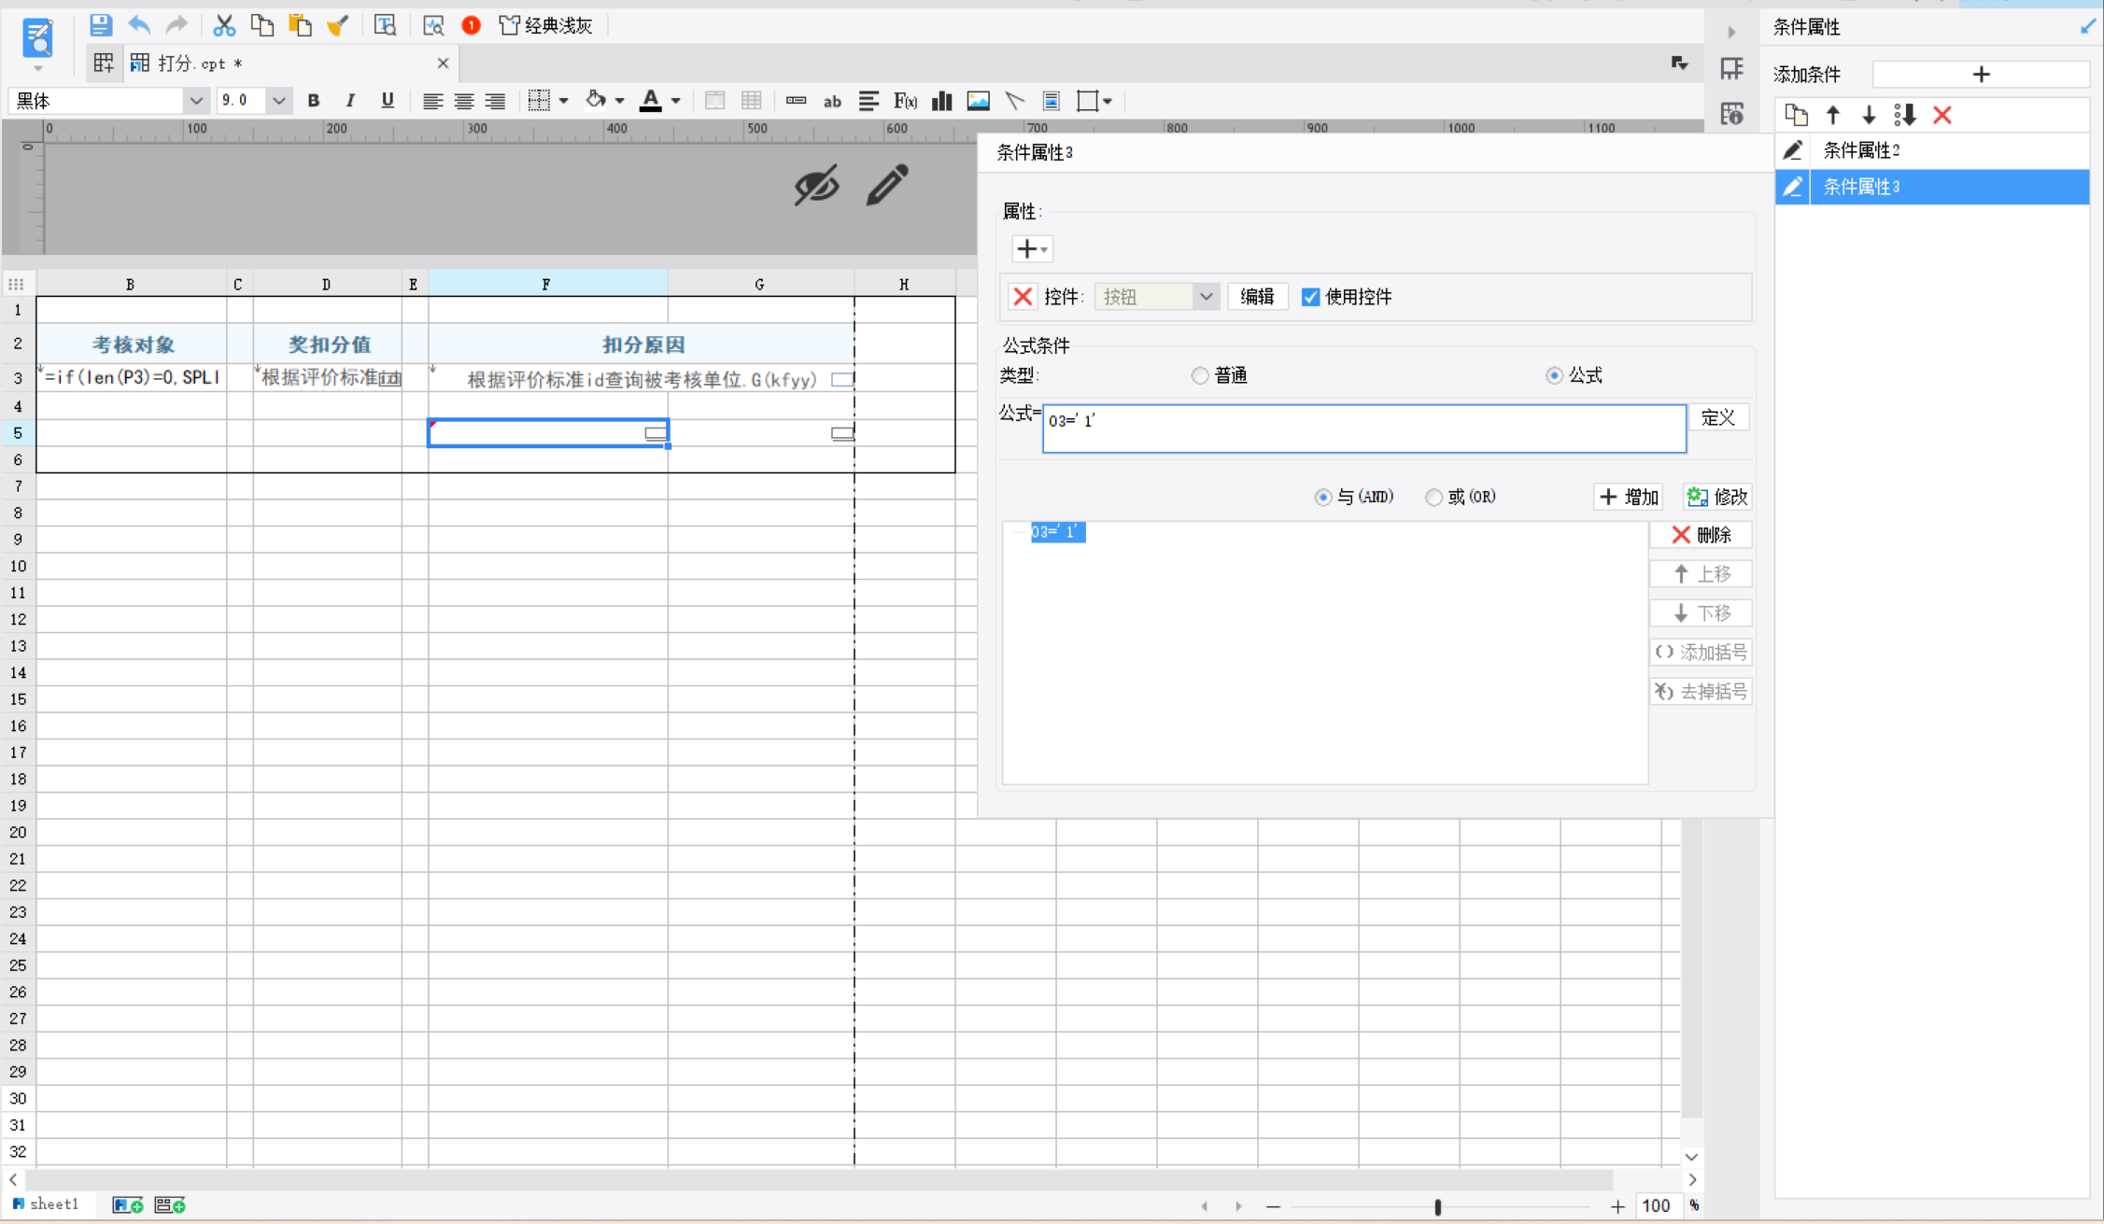Check the 使用控件 checkbox
Screen dimensions: 2104x1224
pos(1311,297)
